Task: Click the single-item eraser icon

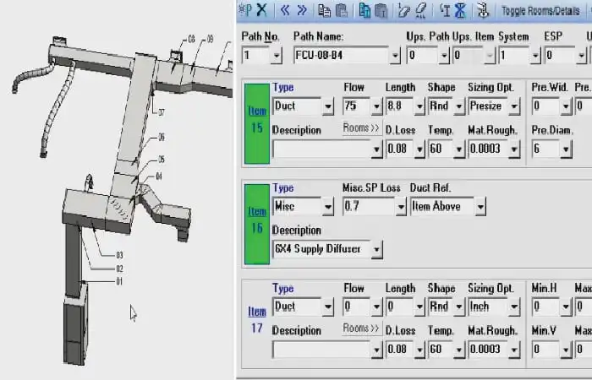Action: 403,10
